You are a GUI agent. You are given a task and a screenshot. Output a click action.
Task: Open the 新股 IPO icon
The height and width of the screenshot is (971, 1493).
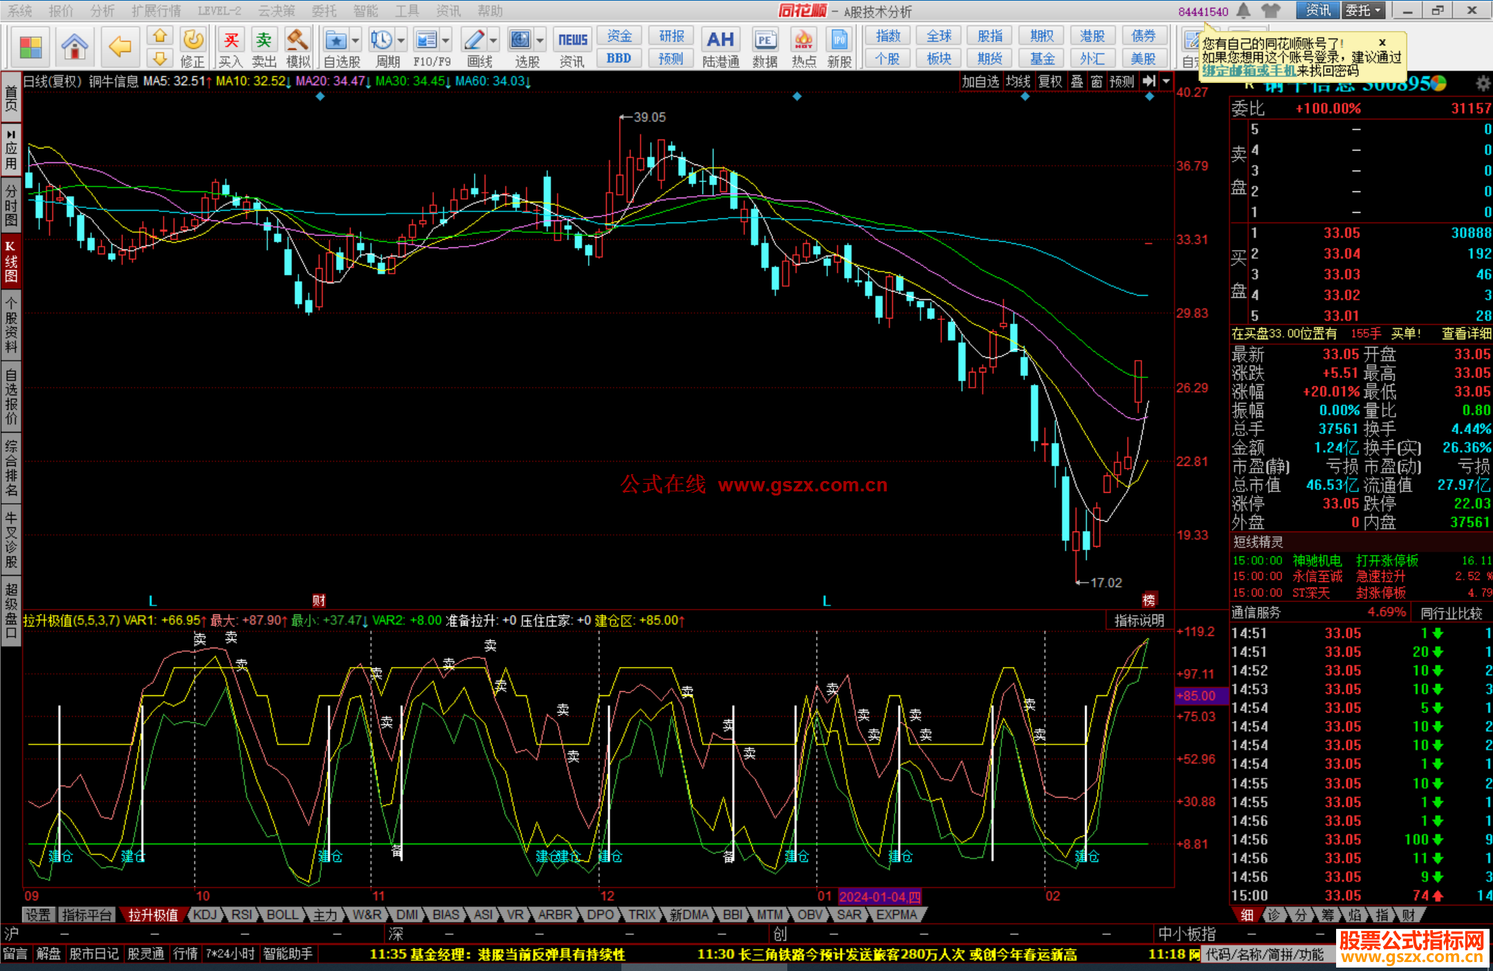point(839,41)
